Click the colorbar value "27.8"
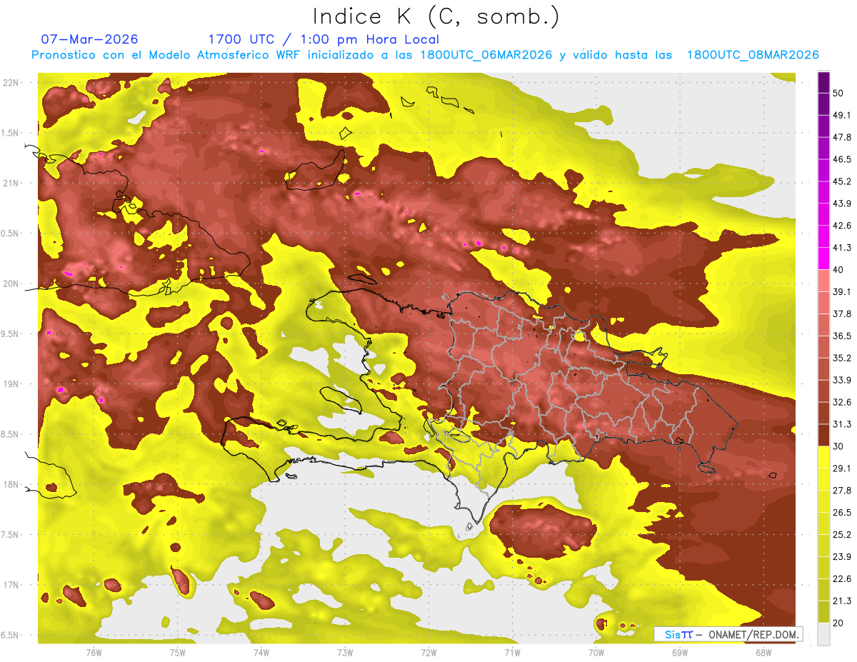The image size is (857, 662). [842, 491]
